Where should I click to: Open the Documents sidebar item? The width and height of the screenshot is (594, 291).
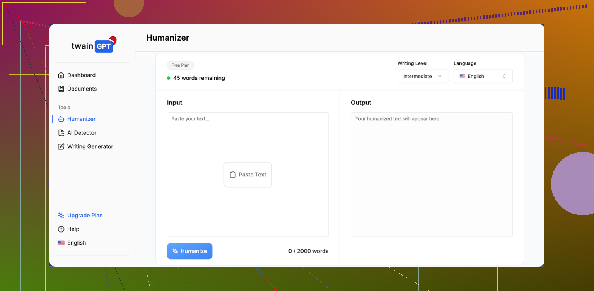82,89
